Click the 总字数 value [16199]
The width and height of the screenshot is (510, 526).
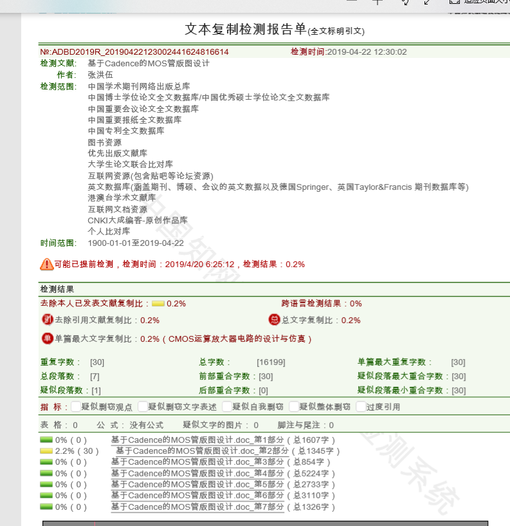point(271,362)
